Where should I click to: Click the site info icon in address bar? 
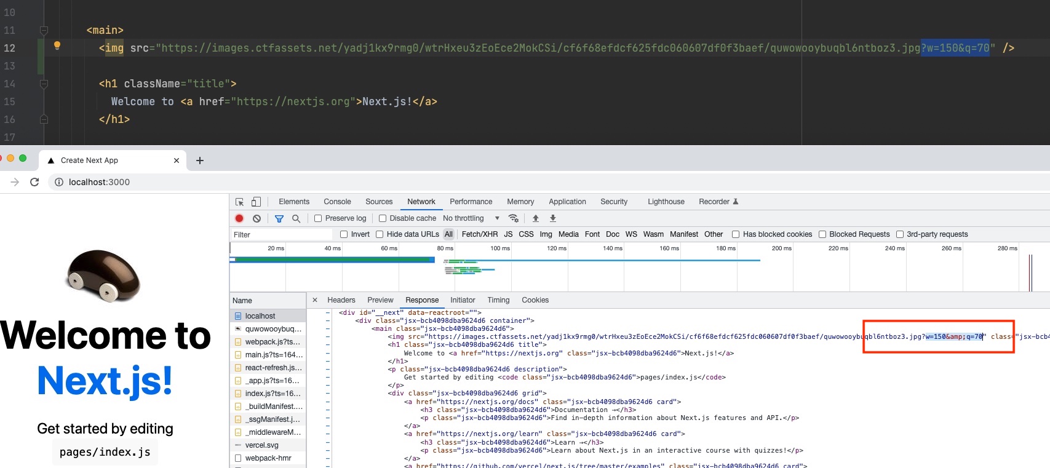click(x=59, y=182)
